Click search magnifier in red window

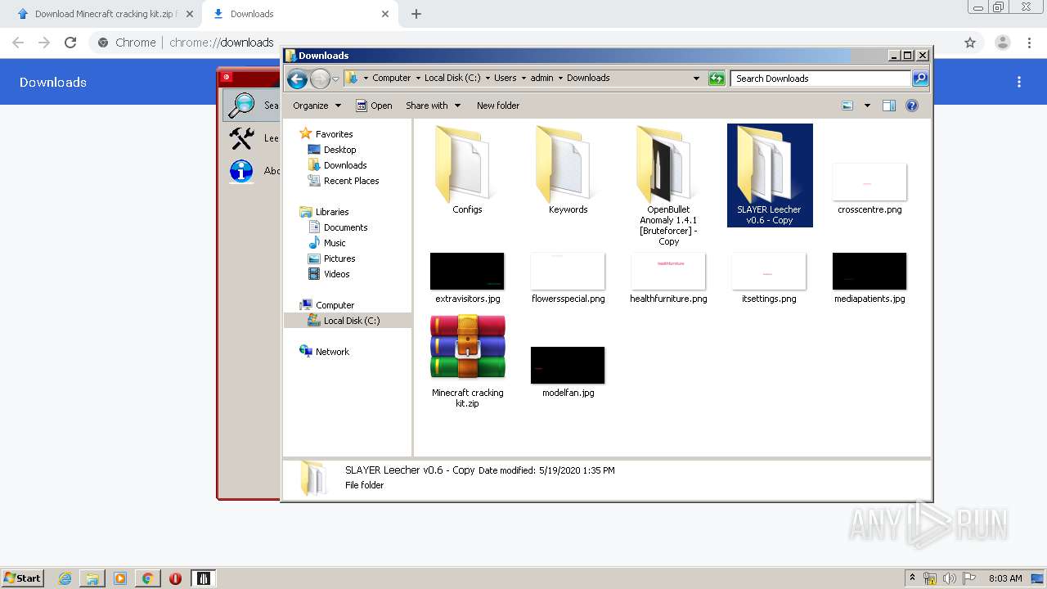click(x=241, y=106)
